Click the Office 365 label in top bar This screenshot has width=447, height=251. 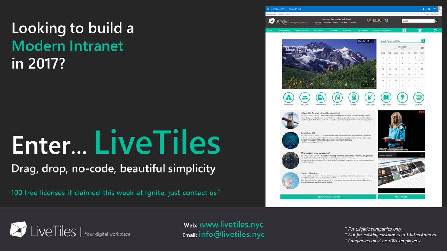click(279, 9)
